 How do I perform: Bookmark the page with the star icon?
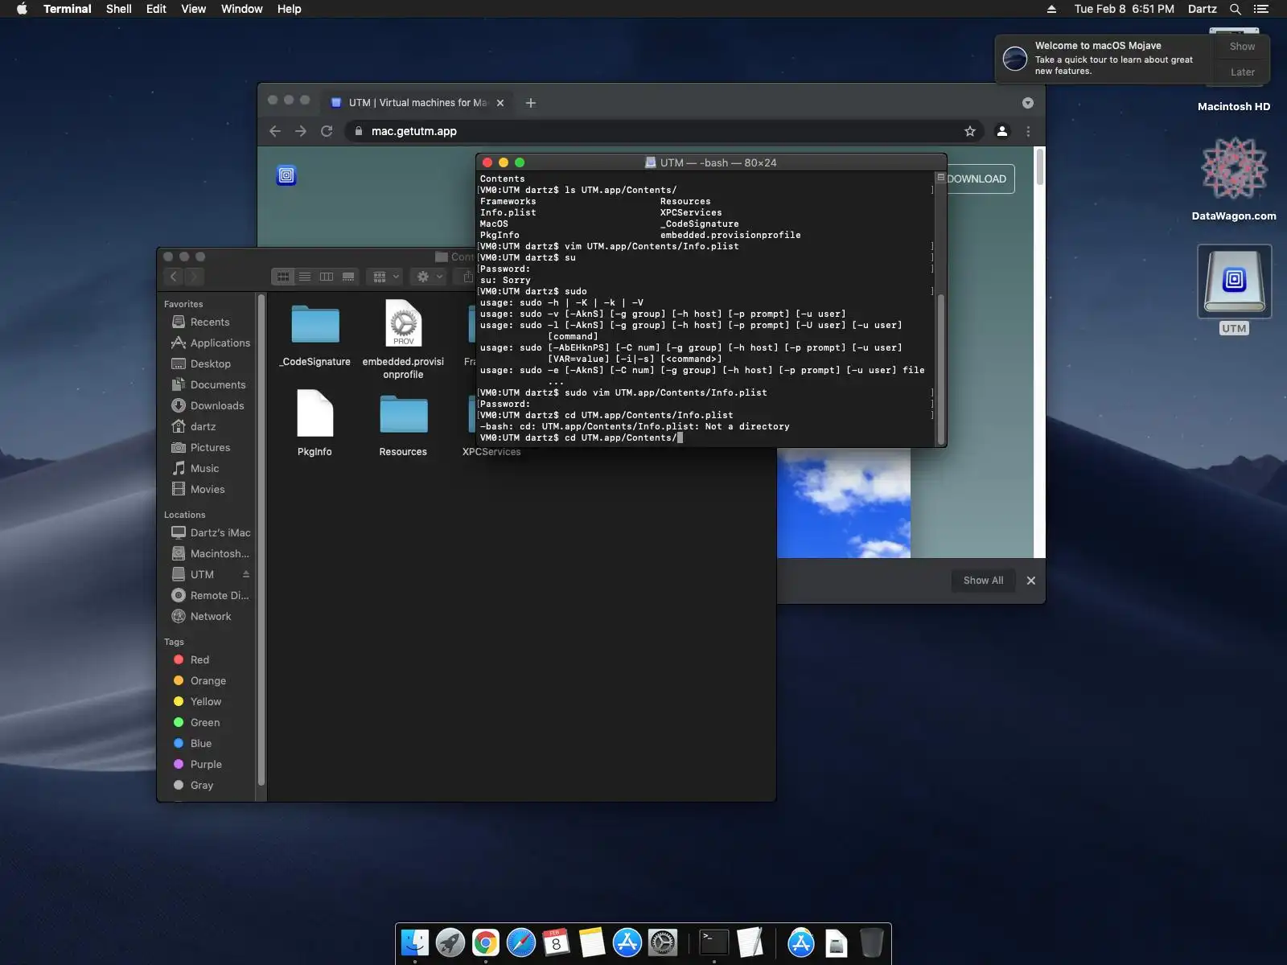(x=970, y=131)
